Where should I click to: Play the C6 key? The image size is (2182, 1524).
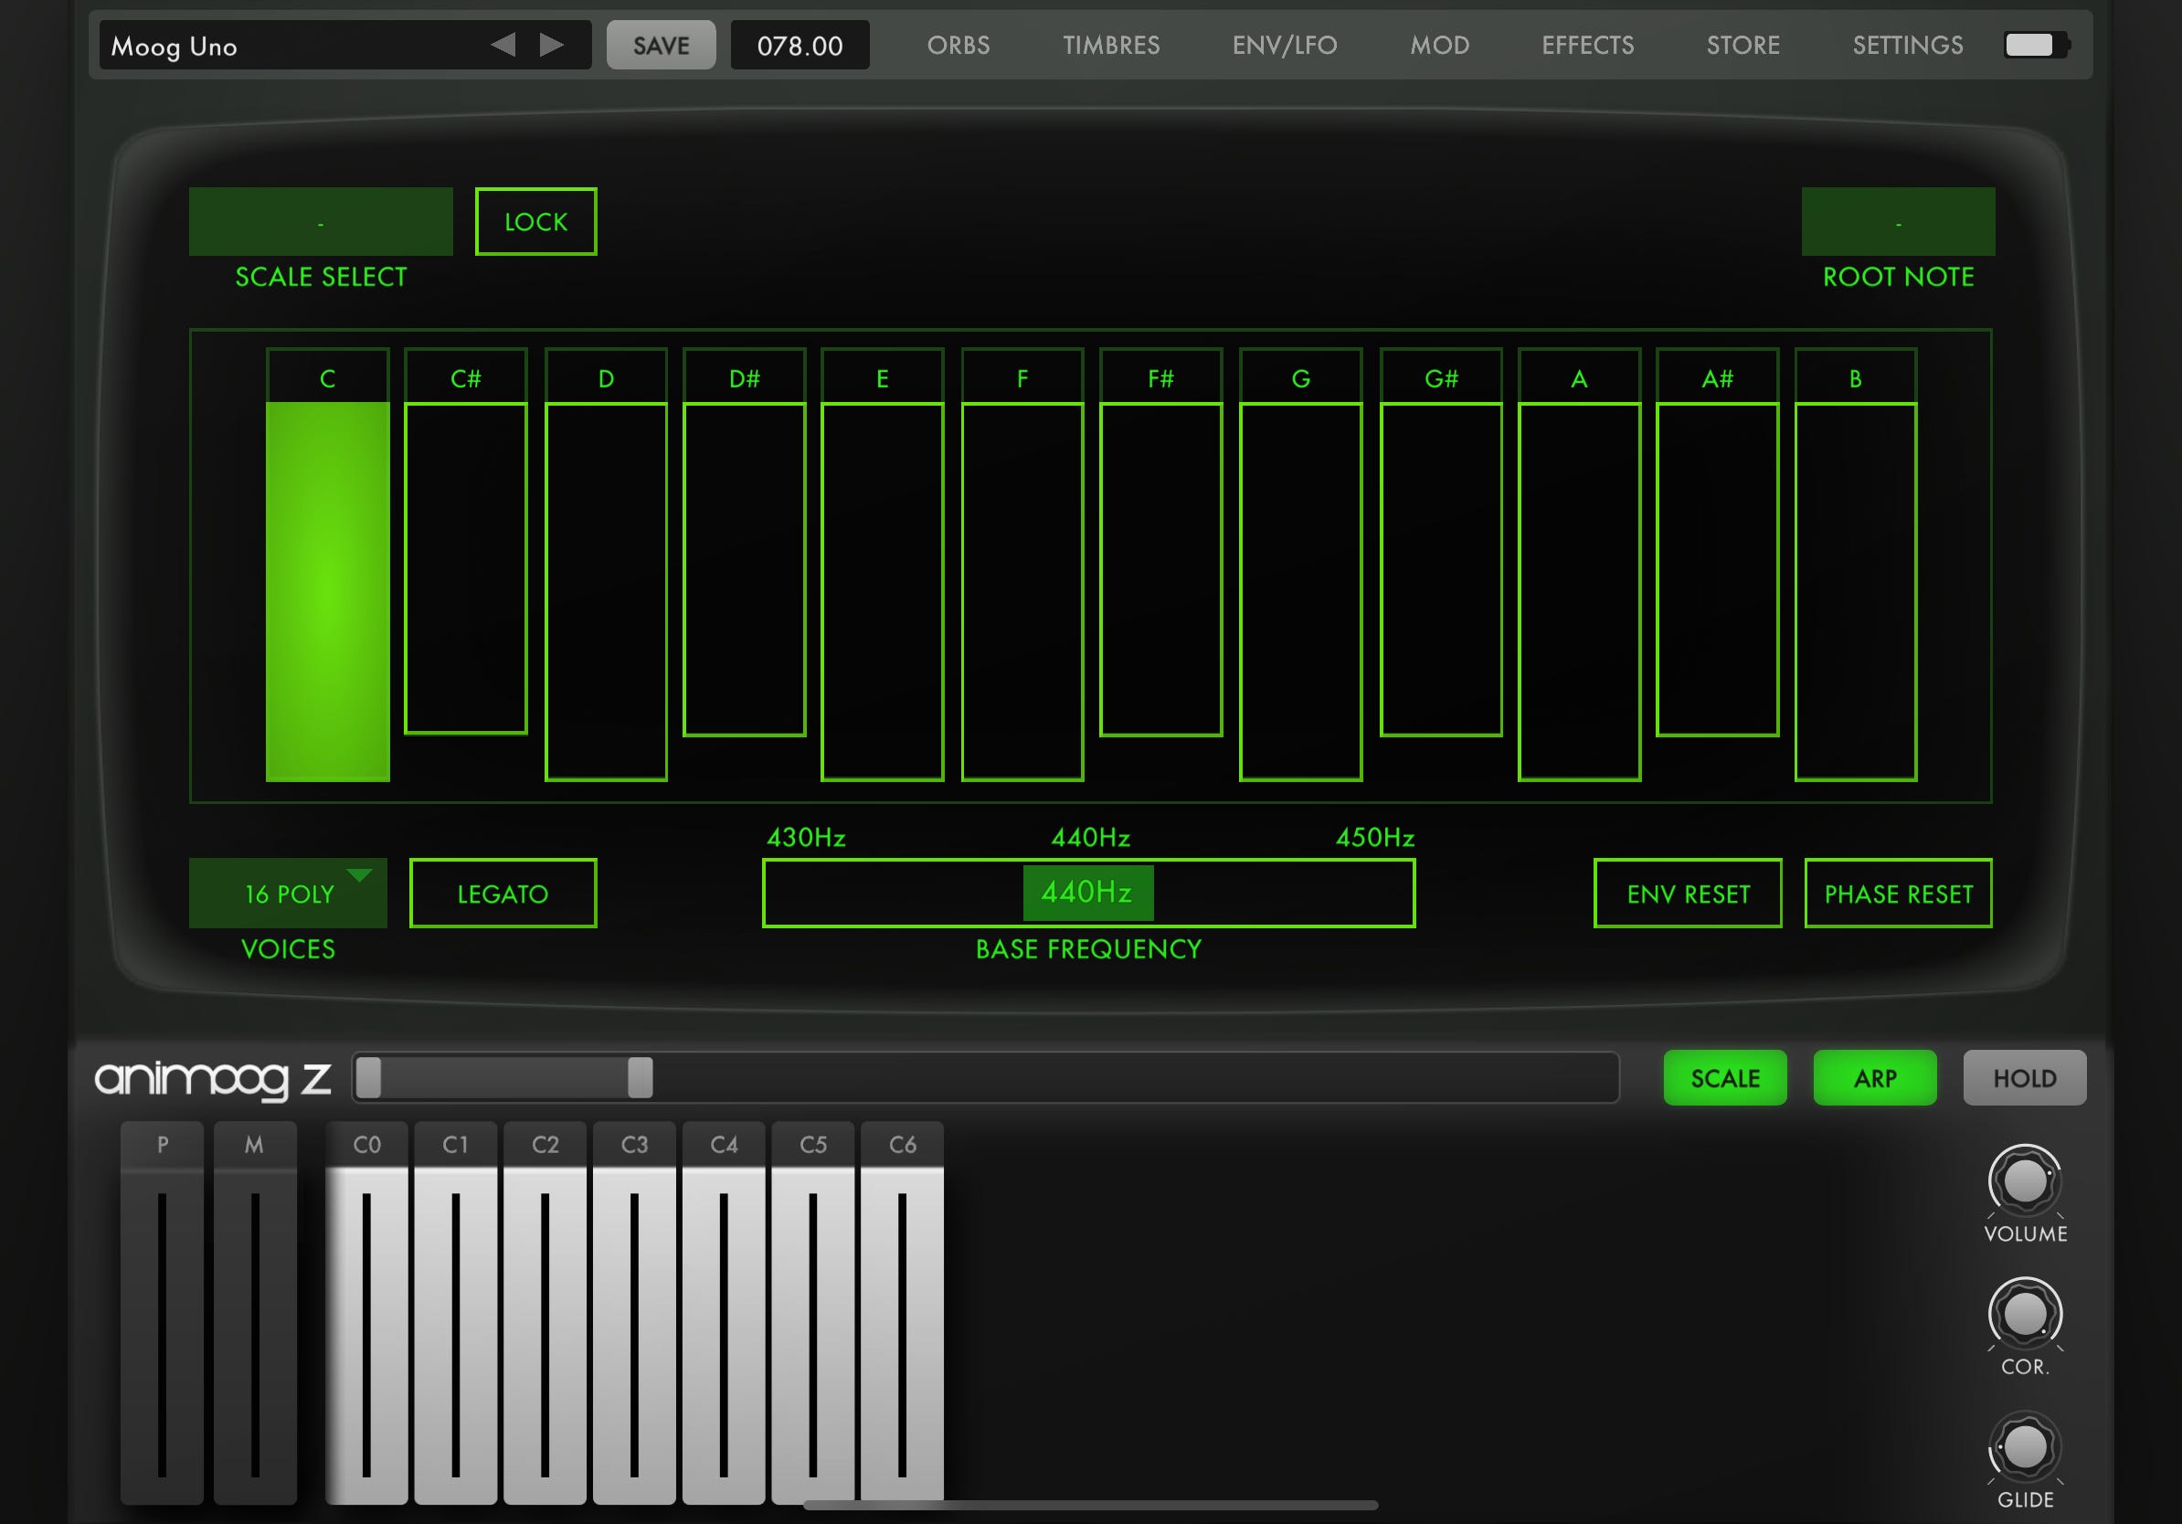pos(902,1335)
